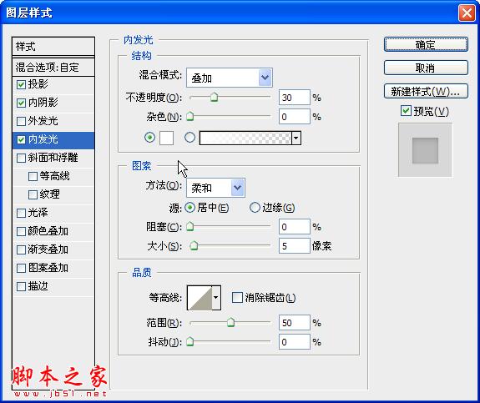
Task: Select the 投影 style row label
Action: [x=38, y=84]
